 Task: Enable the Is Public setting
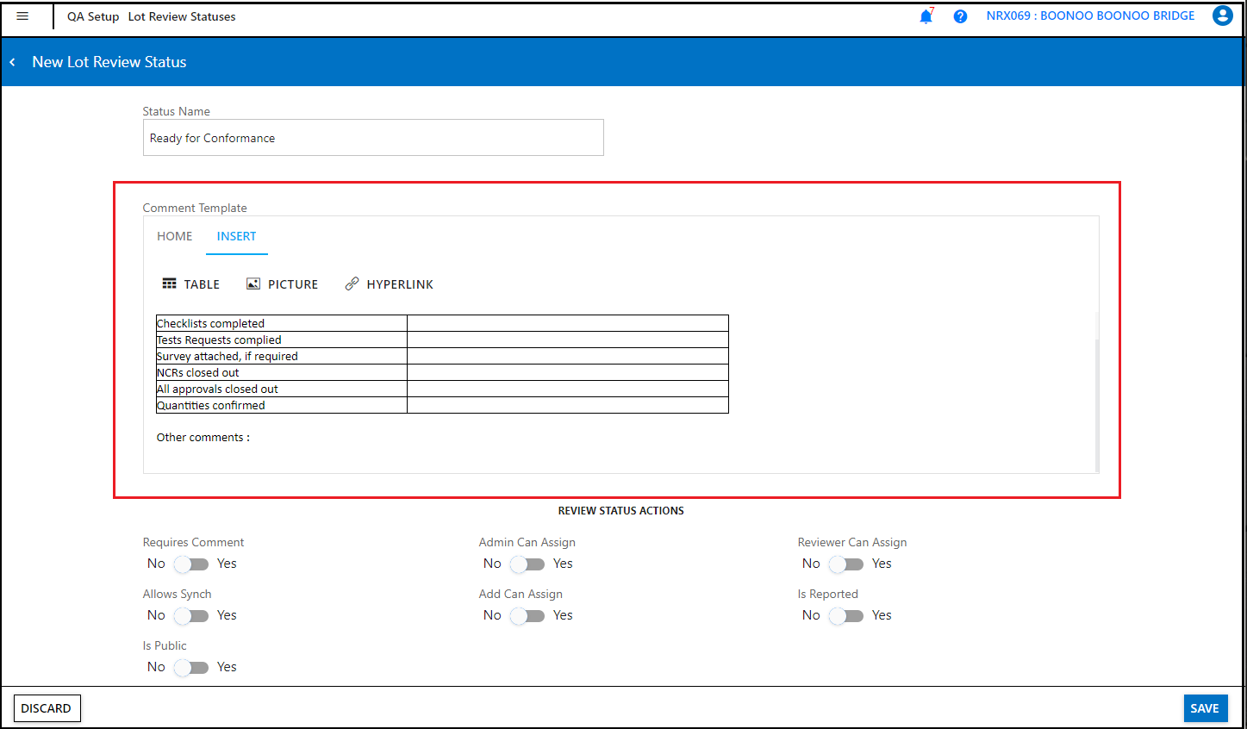click(191, 667)
